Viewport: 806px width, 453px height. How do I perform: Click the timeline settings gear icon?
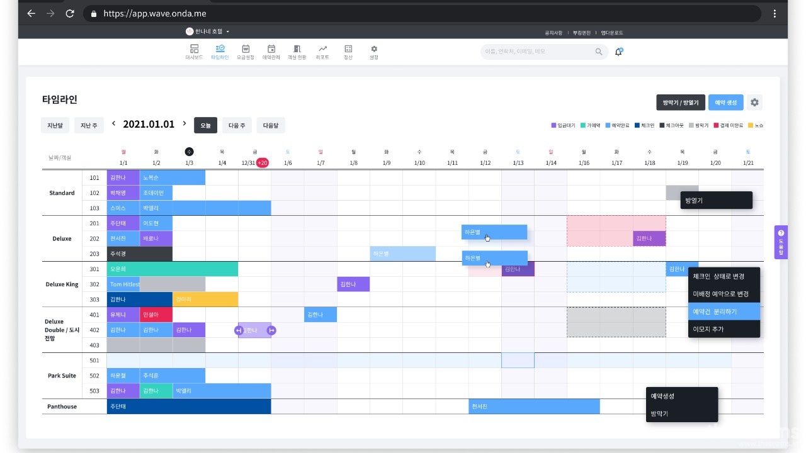pos(754,103)
